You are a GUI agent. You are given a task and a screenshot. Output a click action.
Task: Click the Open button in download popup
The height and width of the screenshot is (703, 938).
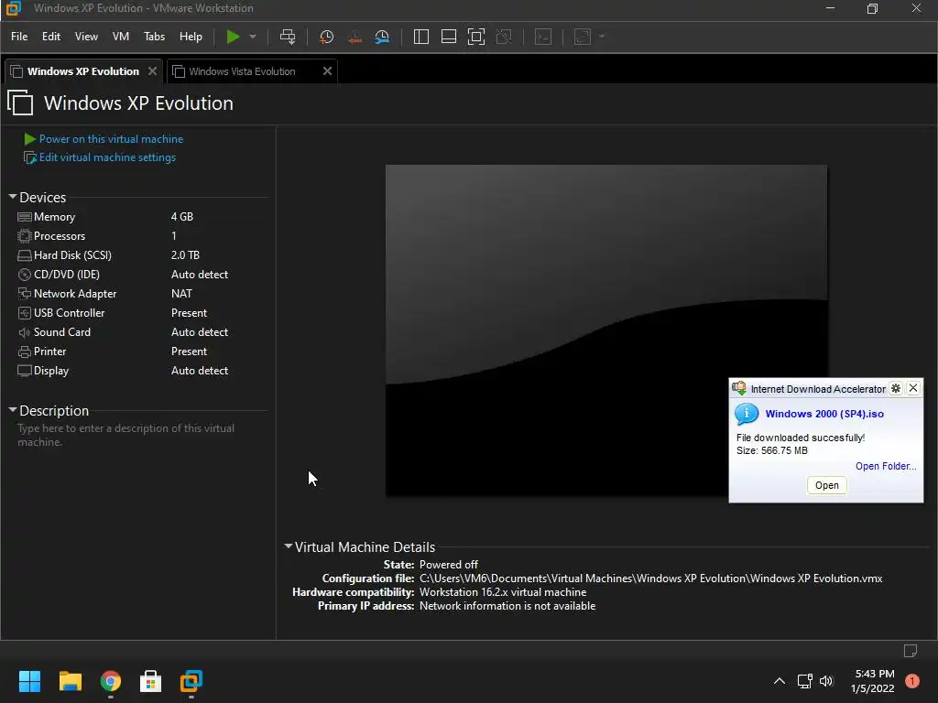[827, 485]
